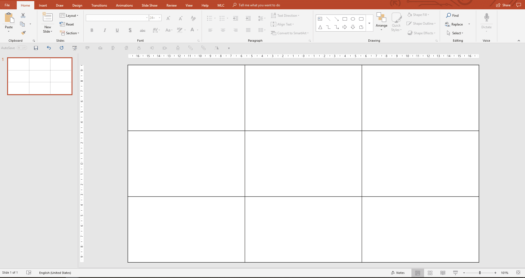Select the Oval shape tool
This screenshot has height=278, width=525.
coord(353,19)
